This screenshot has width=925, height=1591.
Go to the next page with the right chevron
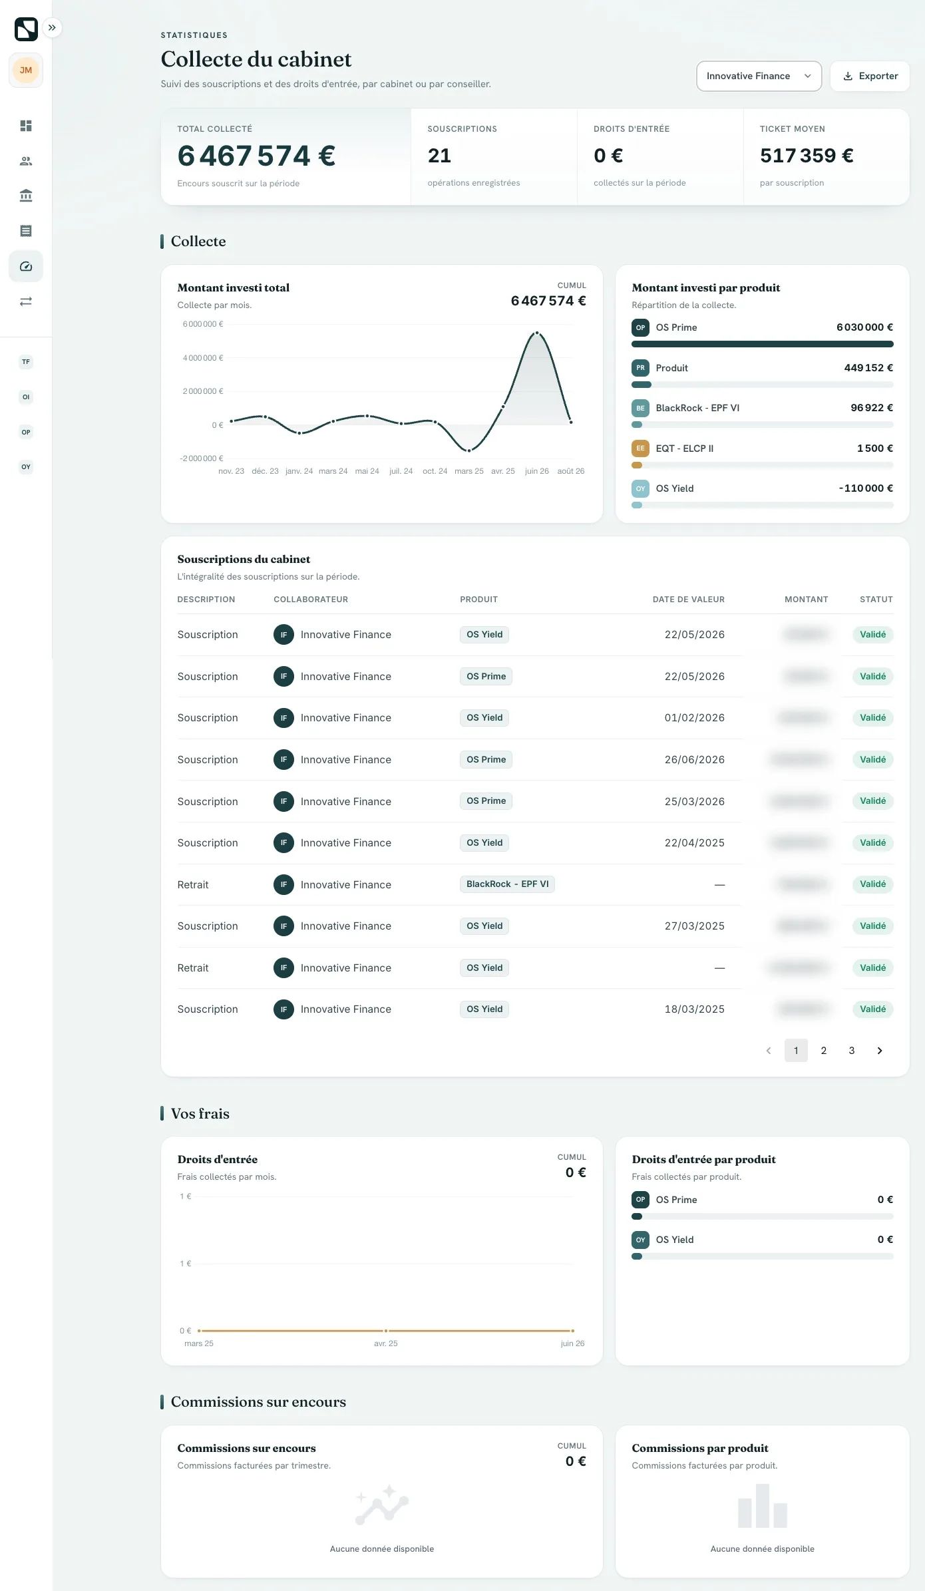[880, 1051]
